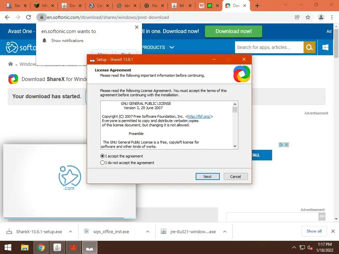This screenshot has height=254, width=339.
Task: Click the address bar URL
Action: tap(108, 17)
